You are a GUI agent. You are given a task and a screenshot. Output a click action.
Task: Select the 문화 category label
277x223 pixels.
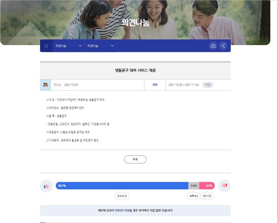point(155,85)
